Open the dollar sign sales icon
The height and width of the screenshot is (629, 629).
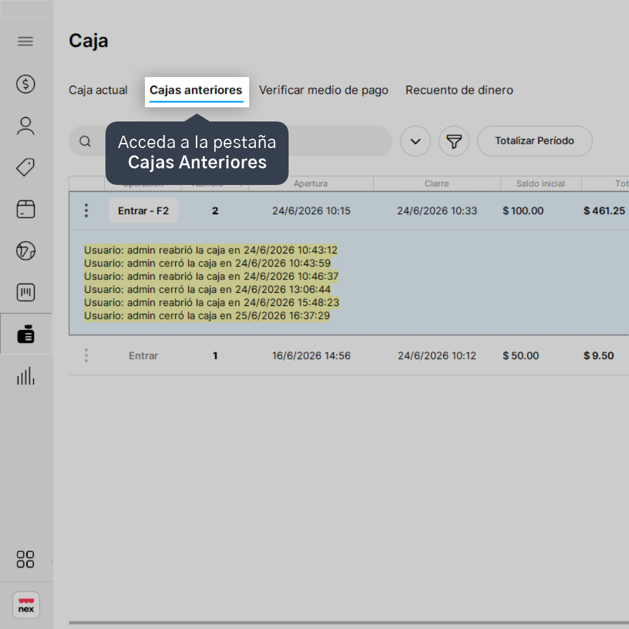(x=25, y=84)
